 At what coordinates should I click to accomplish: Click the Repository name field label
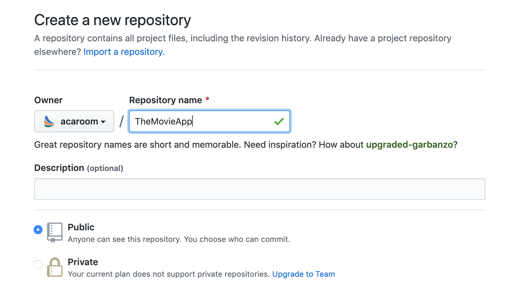pos(165,100)
